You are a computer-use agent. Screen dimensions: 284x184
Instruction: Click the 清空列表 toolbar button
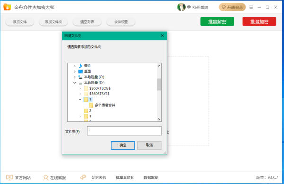pos(87,22)
